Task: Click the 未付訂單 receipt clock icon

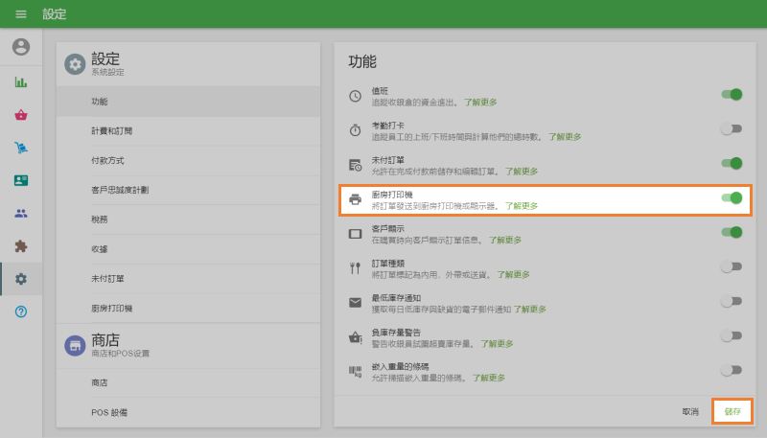Action: 355,165
